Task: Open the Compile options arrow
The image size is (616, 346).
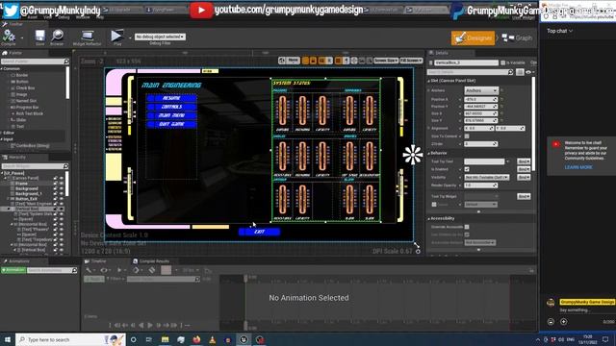Action: coord(22,38)
